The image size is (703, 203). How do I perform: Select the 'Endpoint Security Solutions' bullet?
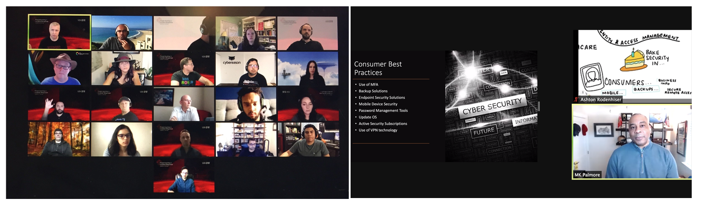click(x=382, y=97)
